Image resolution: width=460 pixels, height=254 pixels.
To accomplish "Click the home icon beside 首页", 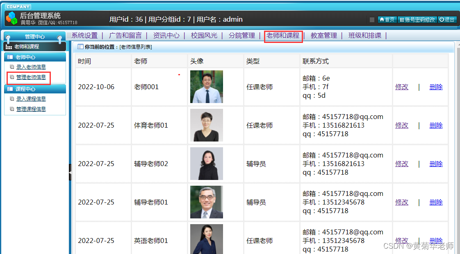I will 382,20.
